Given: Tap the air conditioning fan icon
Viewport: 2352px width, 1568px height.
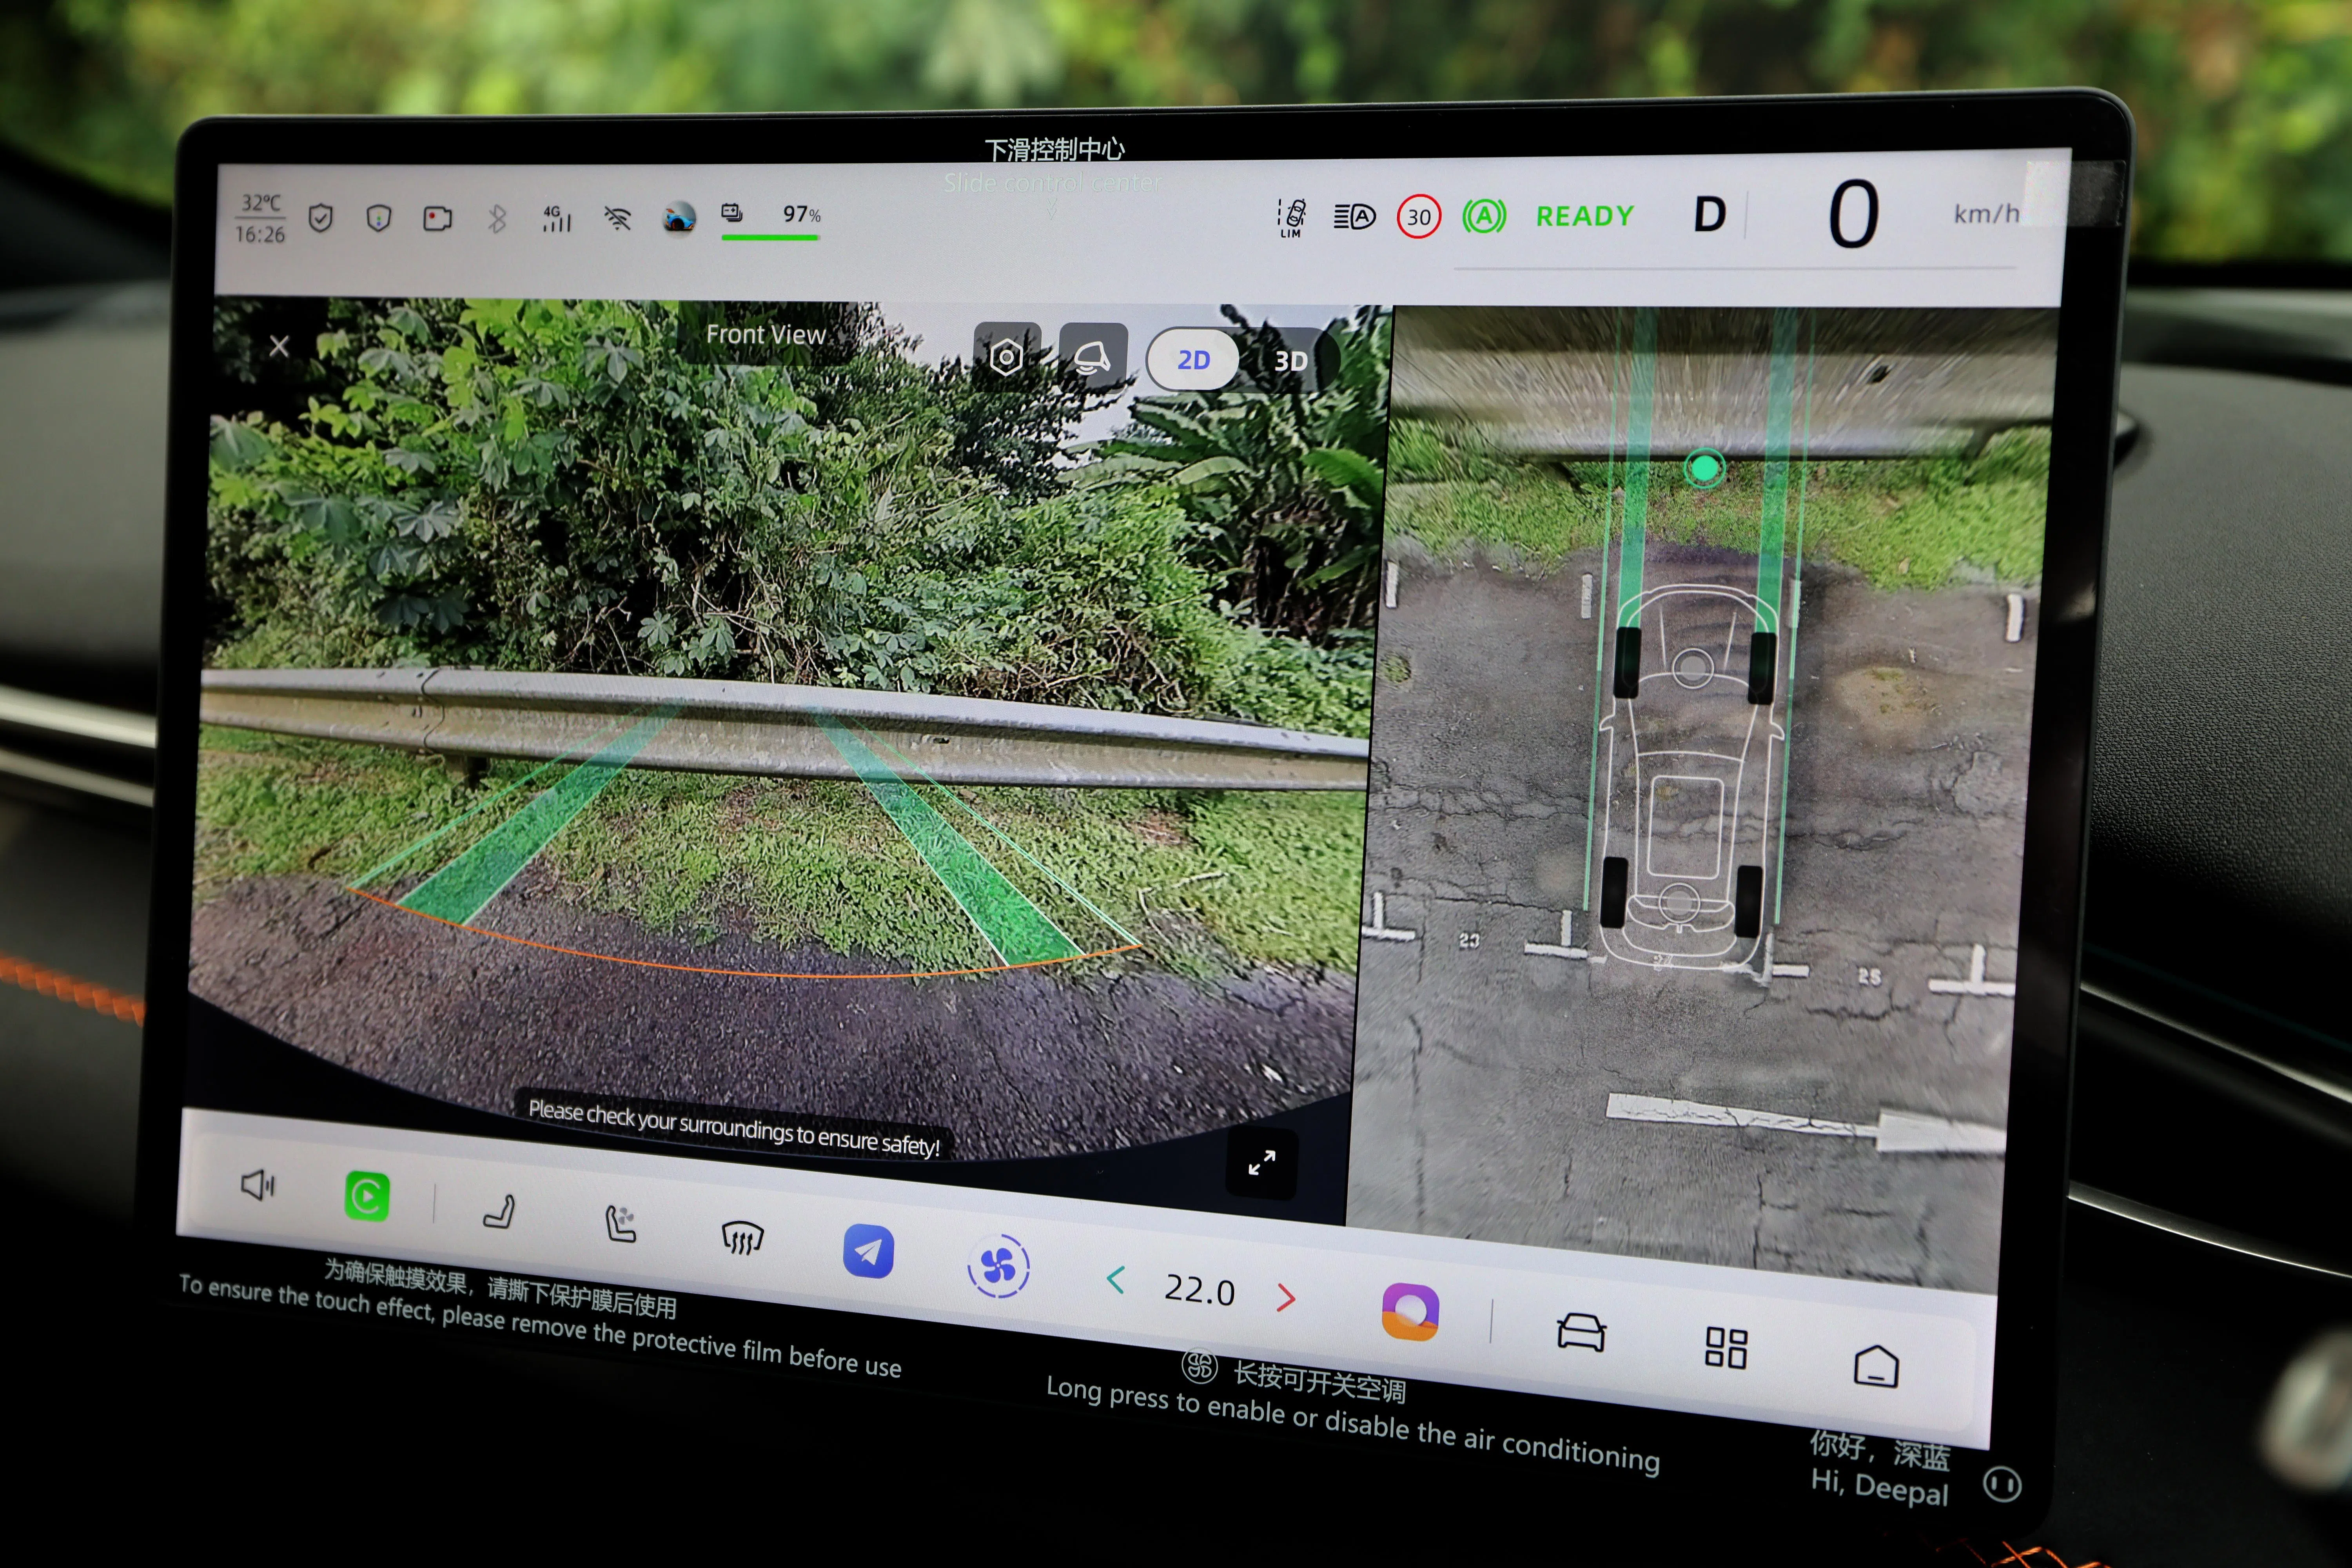Looking at the screenshot, I should [x=998, y=1267].
